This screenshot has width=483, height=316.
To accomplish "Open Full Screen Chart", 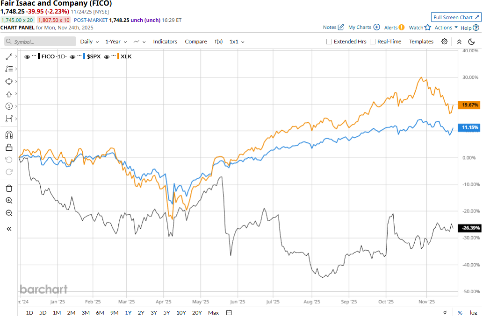I will click(x=456, y=17).
